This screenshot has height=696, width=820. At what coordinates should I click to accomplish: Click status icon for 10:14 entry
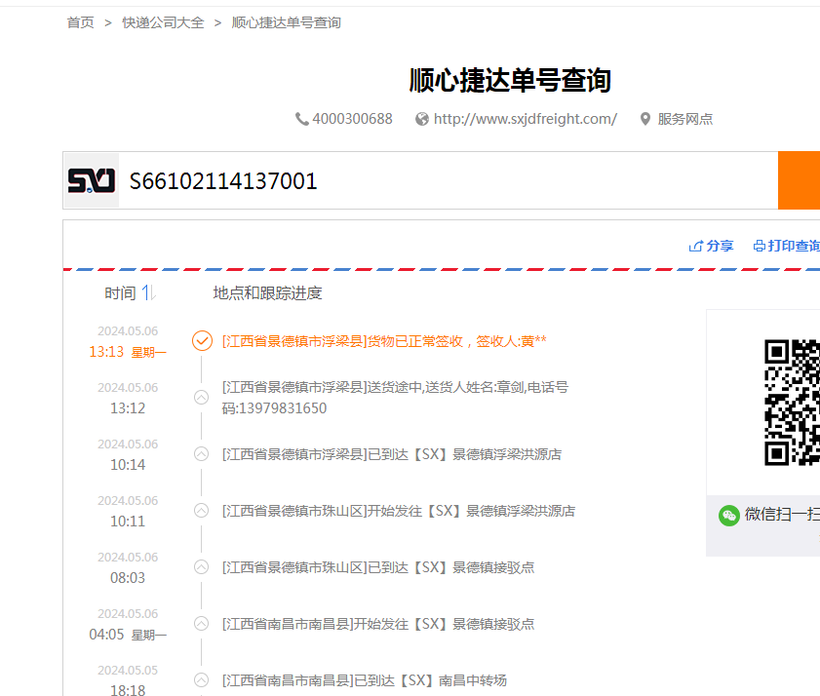pos(201,454)
